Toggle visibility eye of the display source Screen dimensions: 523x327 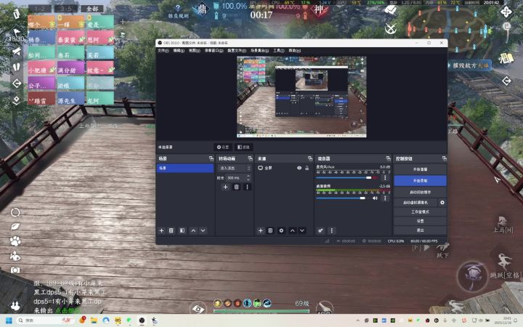[x=299, y=168]
